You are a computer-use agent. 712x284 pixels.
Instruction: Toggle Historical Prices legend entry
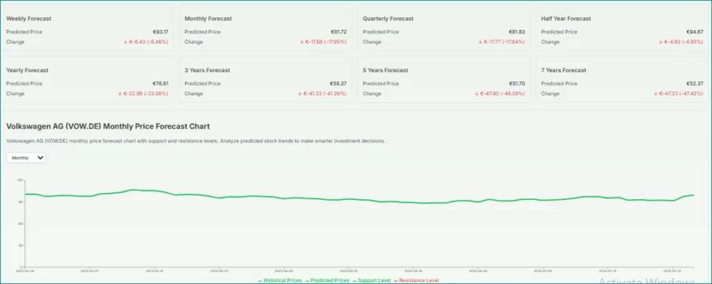(x=280, y=281)
